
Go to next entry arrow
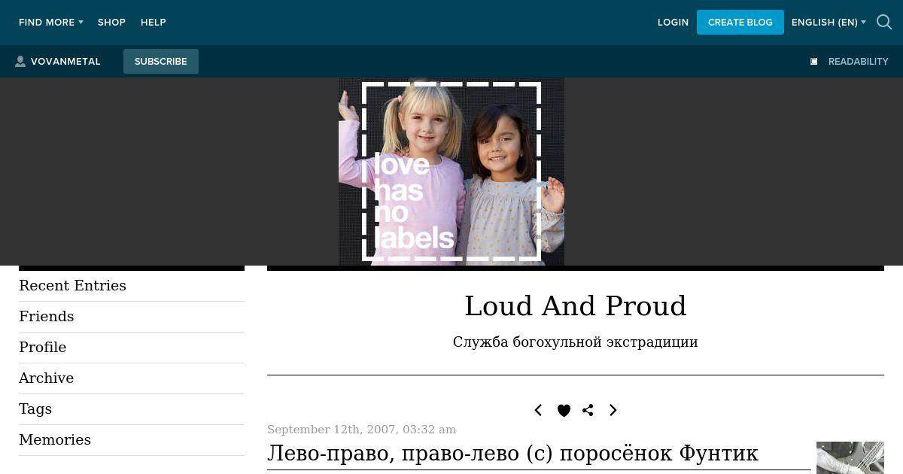(613, 410)
